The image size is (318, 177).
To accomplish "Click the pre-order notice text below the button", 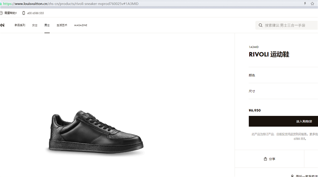I will [285, 136].
